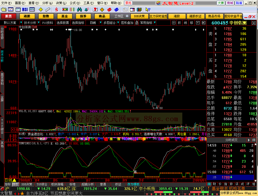Click the red left arrow in the news ticker

click(x=15, y=194)
